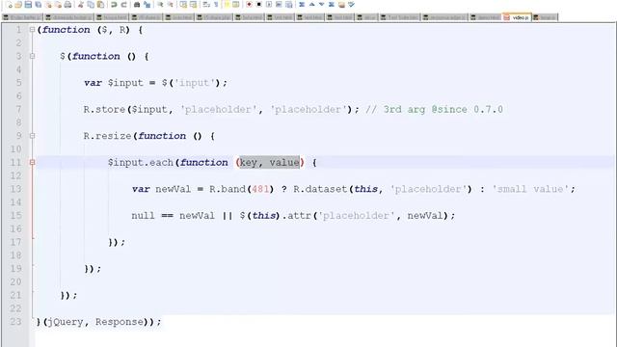Click 'jQuery' on the last line
Image resolution: width=617 pixels, height=347 pixels.
tap(66, 322)
